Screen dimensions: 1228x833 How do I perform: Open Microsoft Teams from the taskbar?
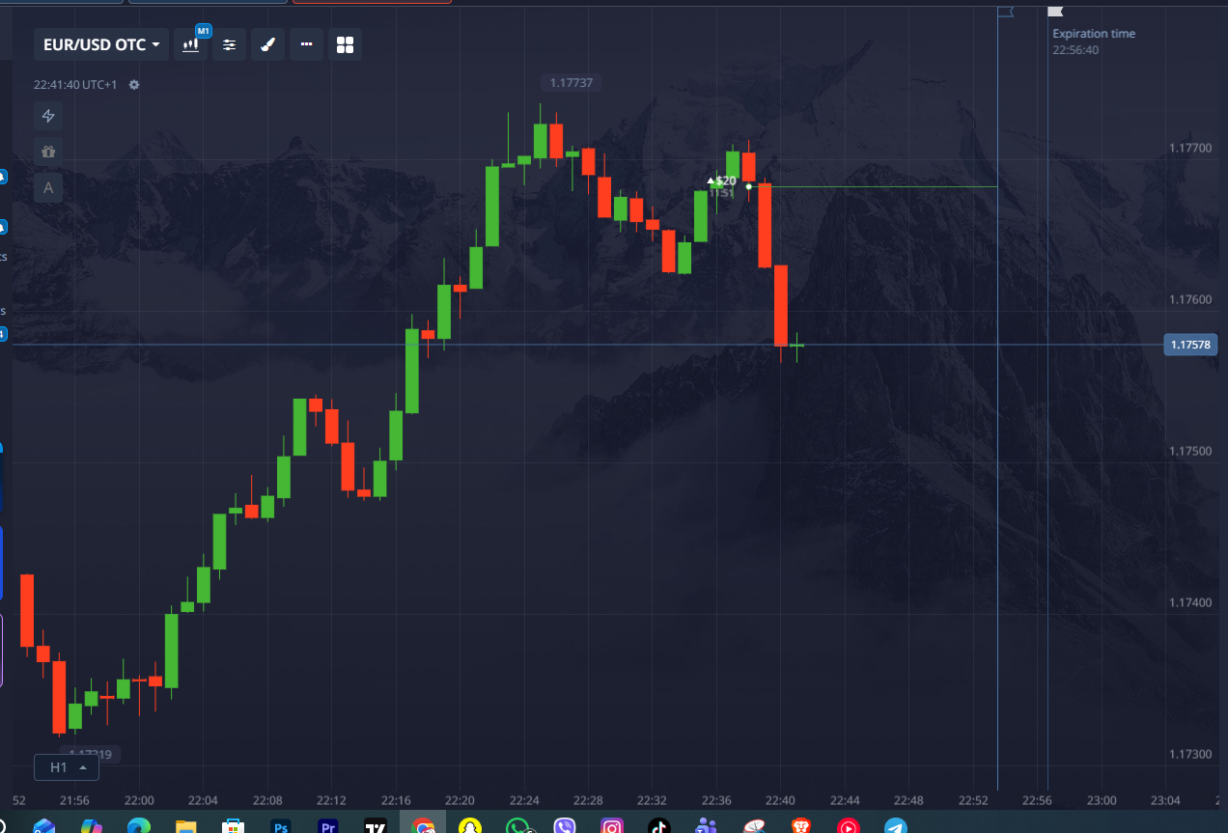click(x=707, y=826)
